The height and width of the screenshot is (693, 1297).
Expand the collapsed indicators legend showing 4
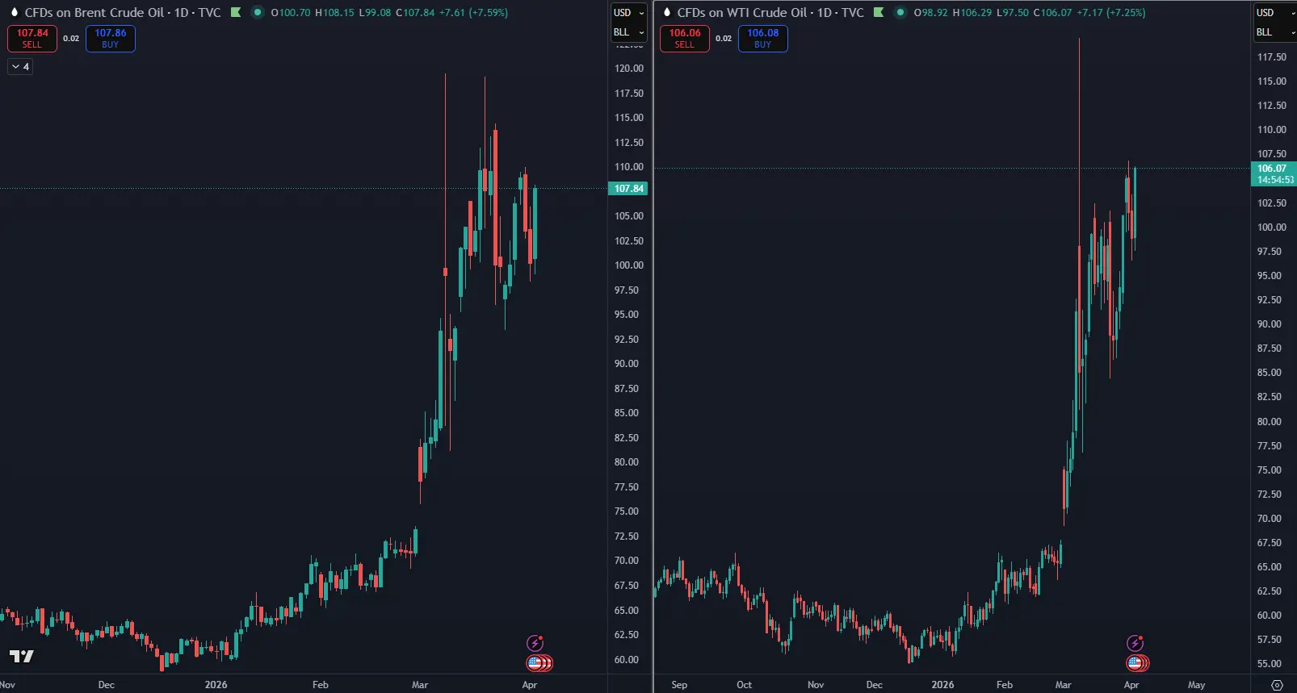(21, 67)
